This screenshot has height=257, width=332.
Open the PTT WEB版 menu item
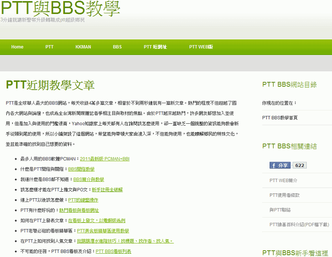pos(201,47)
